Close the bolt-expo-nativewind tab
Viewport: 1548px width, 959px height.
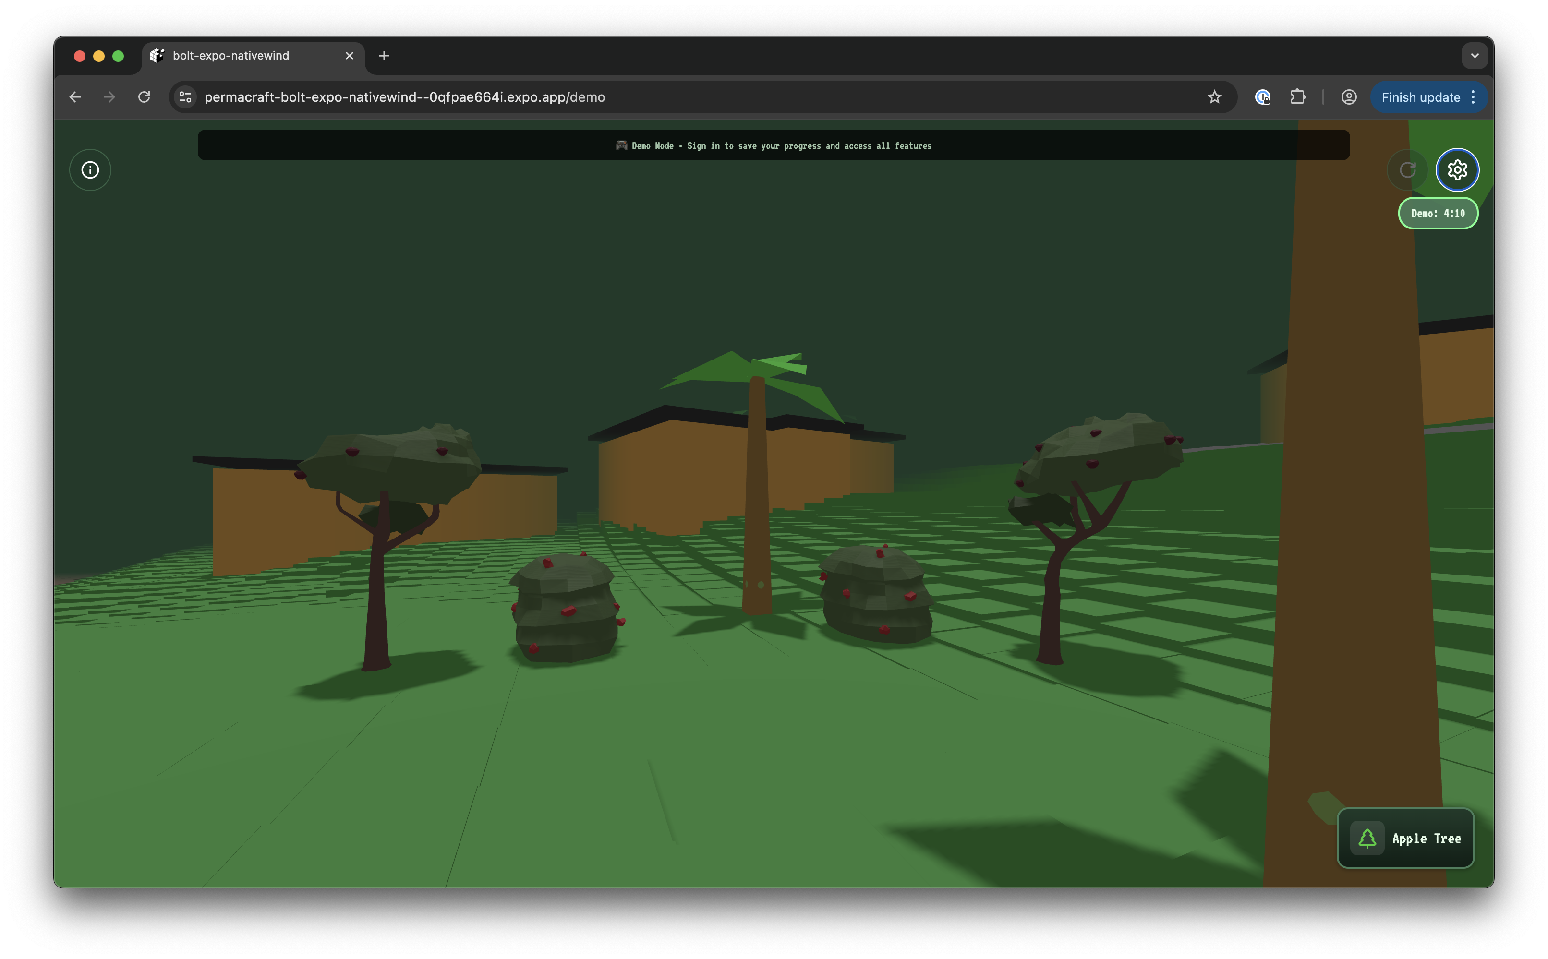pyautogui.click(x=349, y=56)
